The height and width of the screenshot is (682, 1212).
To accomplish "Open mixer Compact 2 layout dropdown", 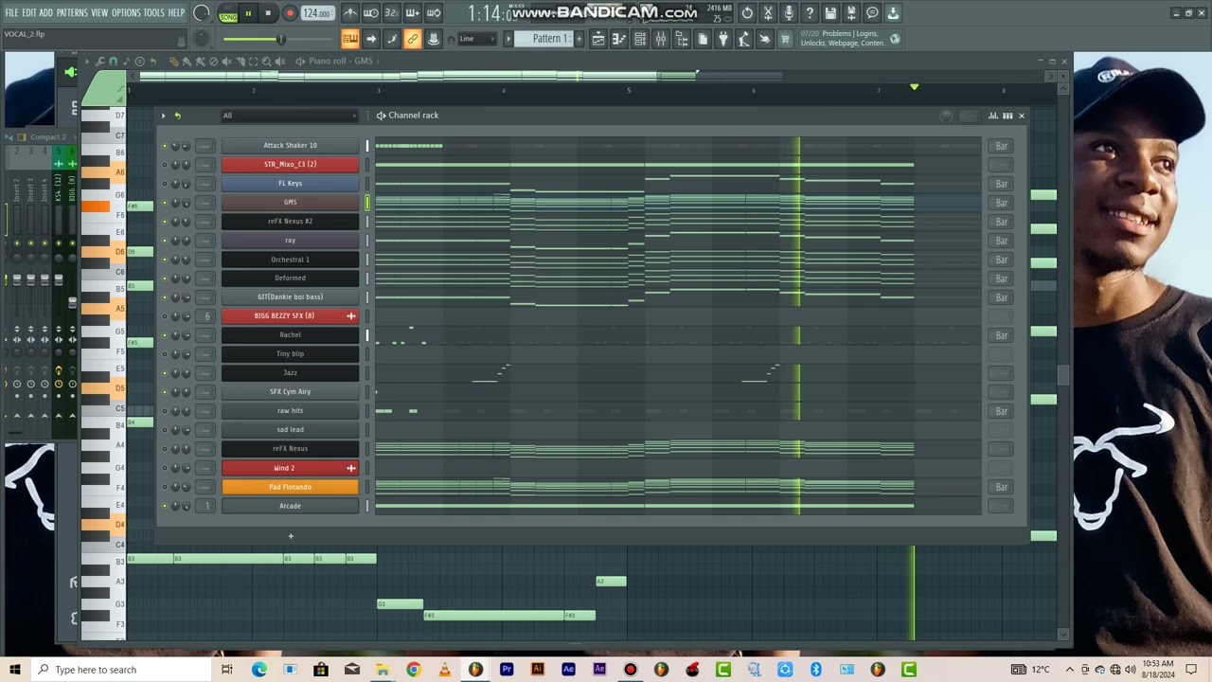I will pos(47,136).
